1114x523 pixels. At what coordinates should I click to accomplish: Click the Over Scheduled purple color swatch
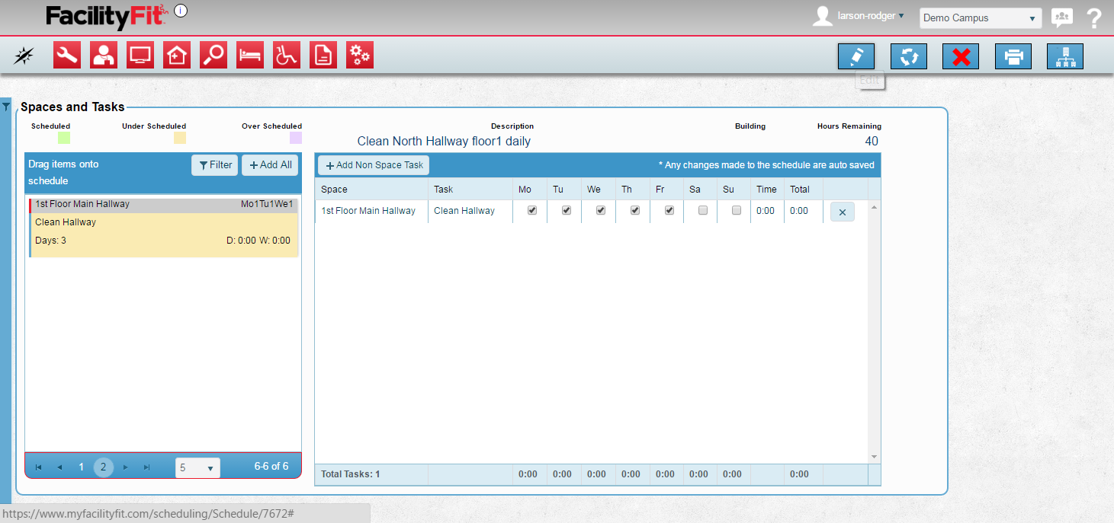(x=295, y=138)
